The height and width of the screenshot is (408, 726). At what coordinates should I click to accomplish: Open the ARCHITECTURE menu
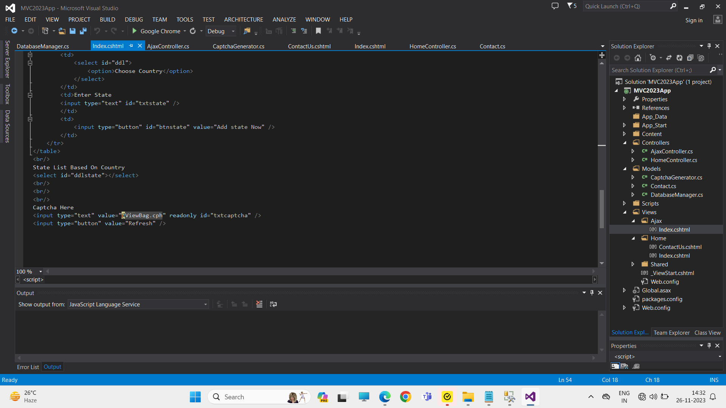(244, 19)
